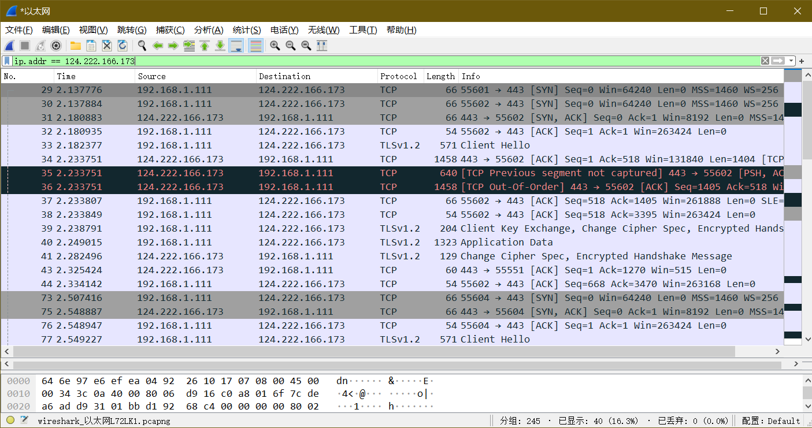Open the display filter history dropdown
812x428 pixels.
791,61
